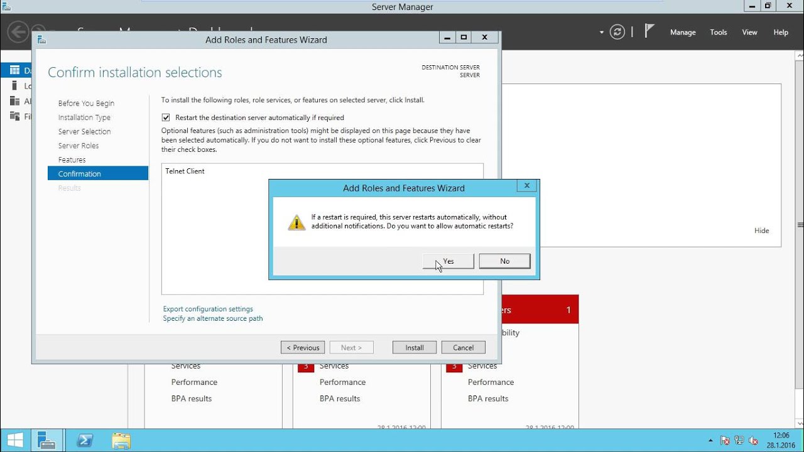Open the Manage menu in Server Manager
Screen dimensions: 804x452
pos(683,33)
